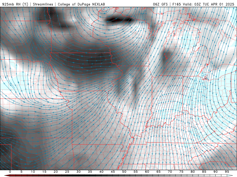
Task: Click the 70 label on the color scale
Action: click(x=170, y=172)
